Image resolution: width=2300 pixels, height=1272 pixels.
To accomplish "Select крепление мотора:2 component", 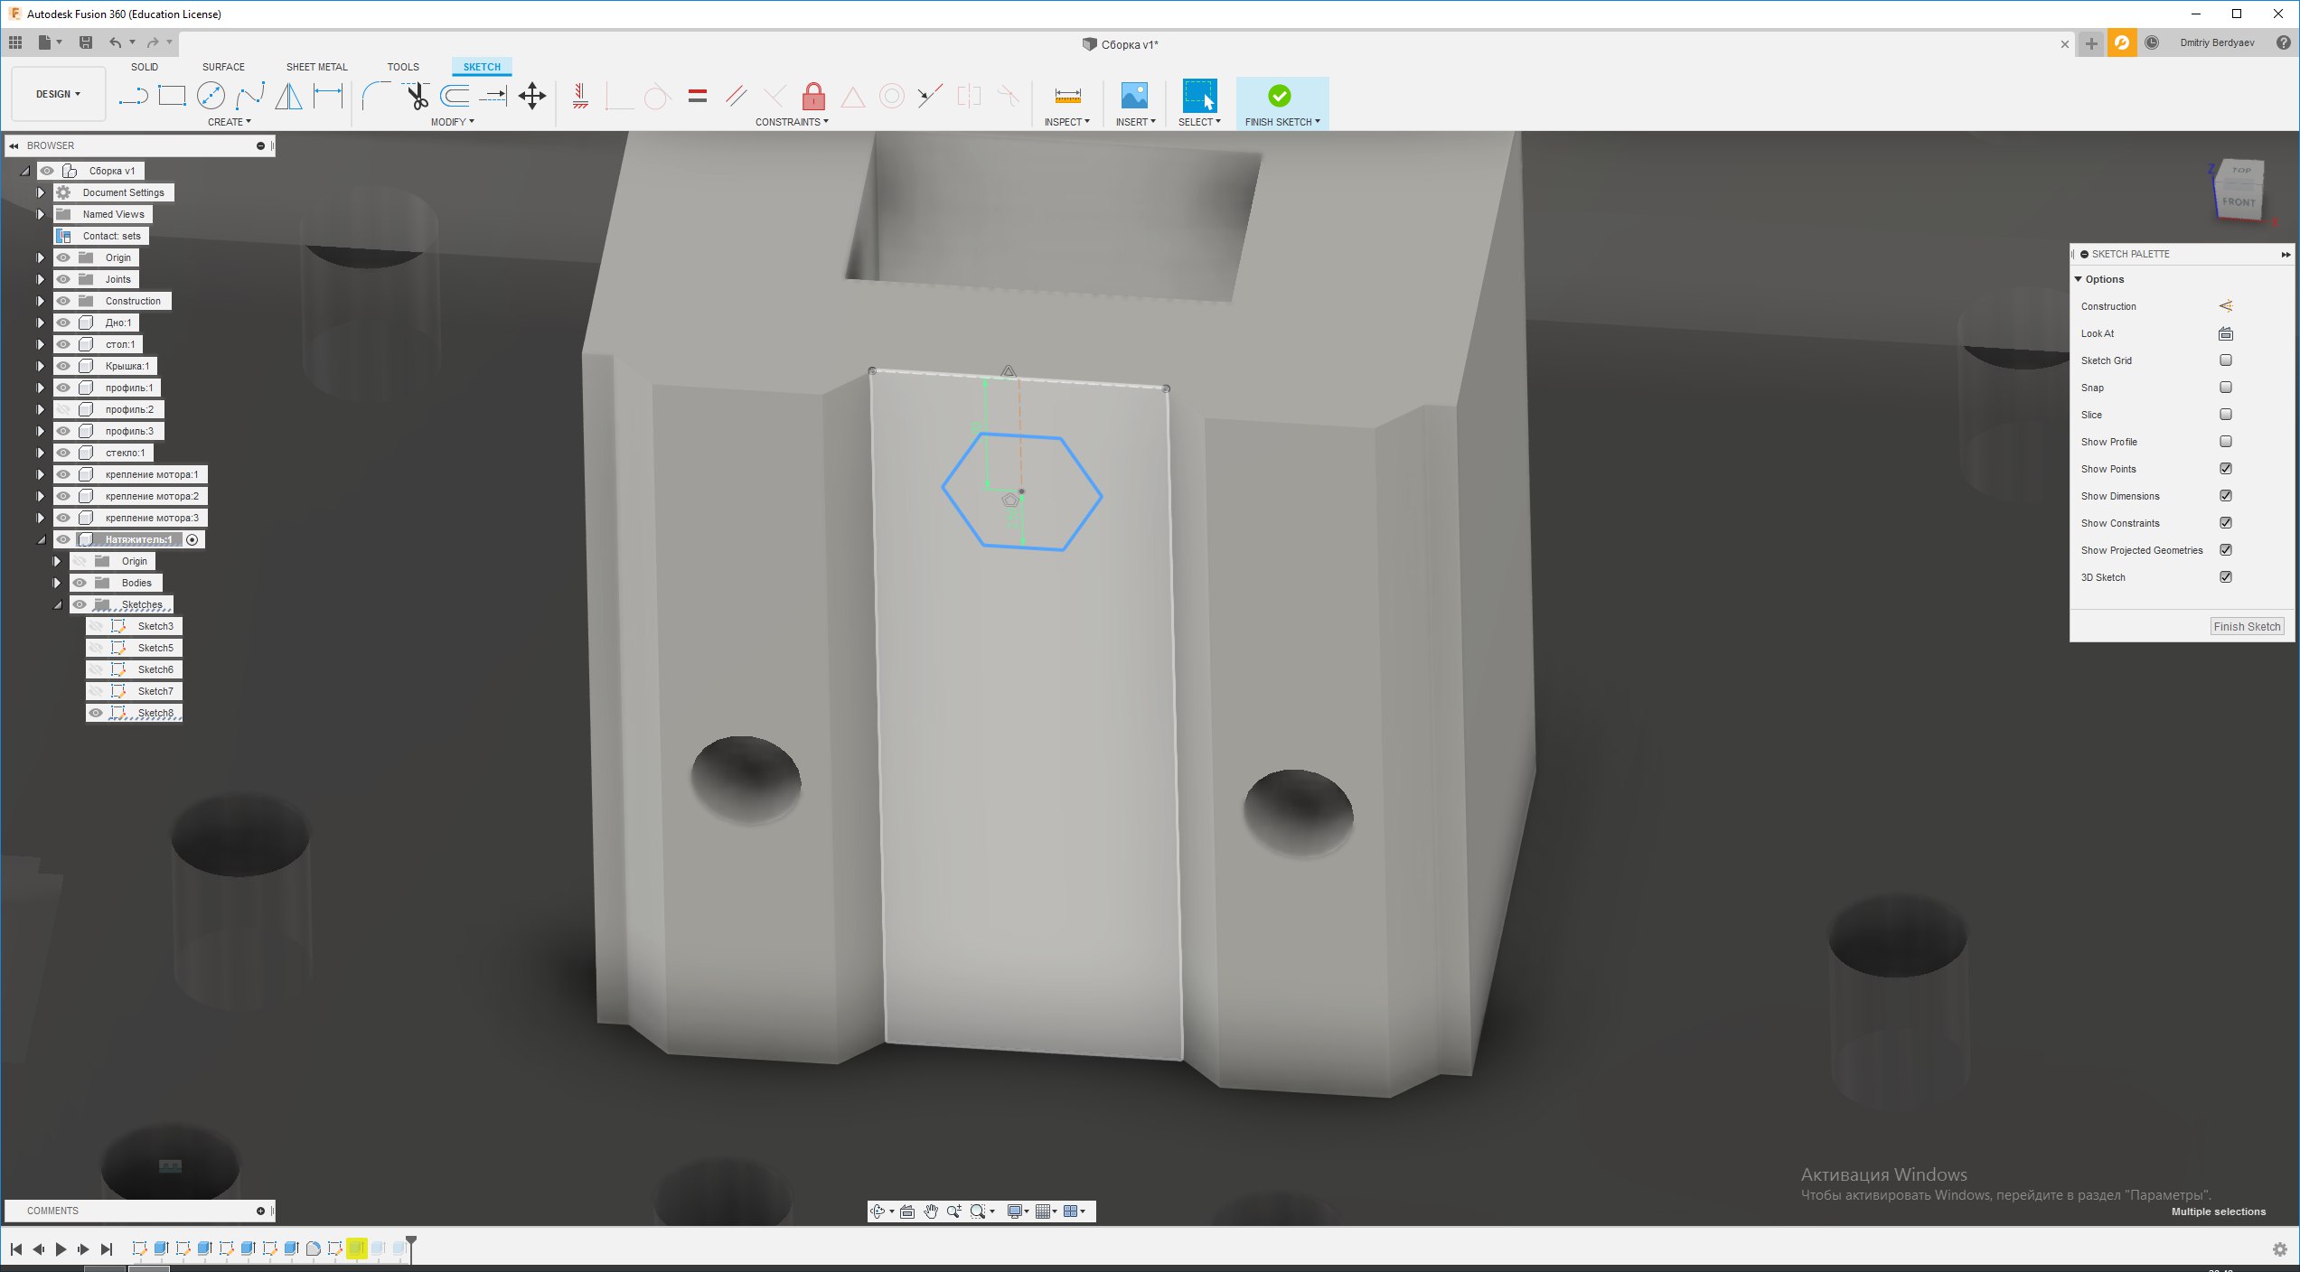I will 152,496.
